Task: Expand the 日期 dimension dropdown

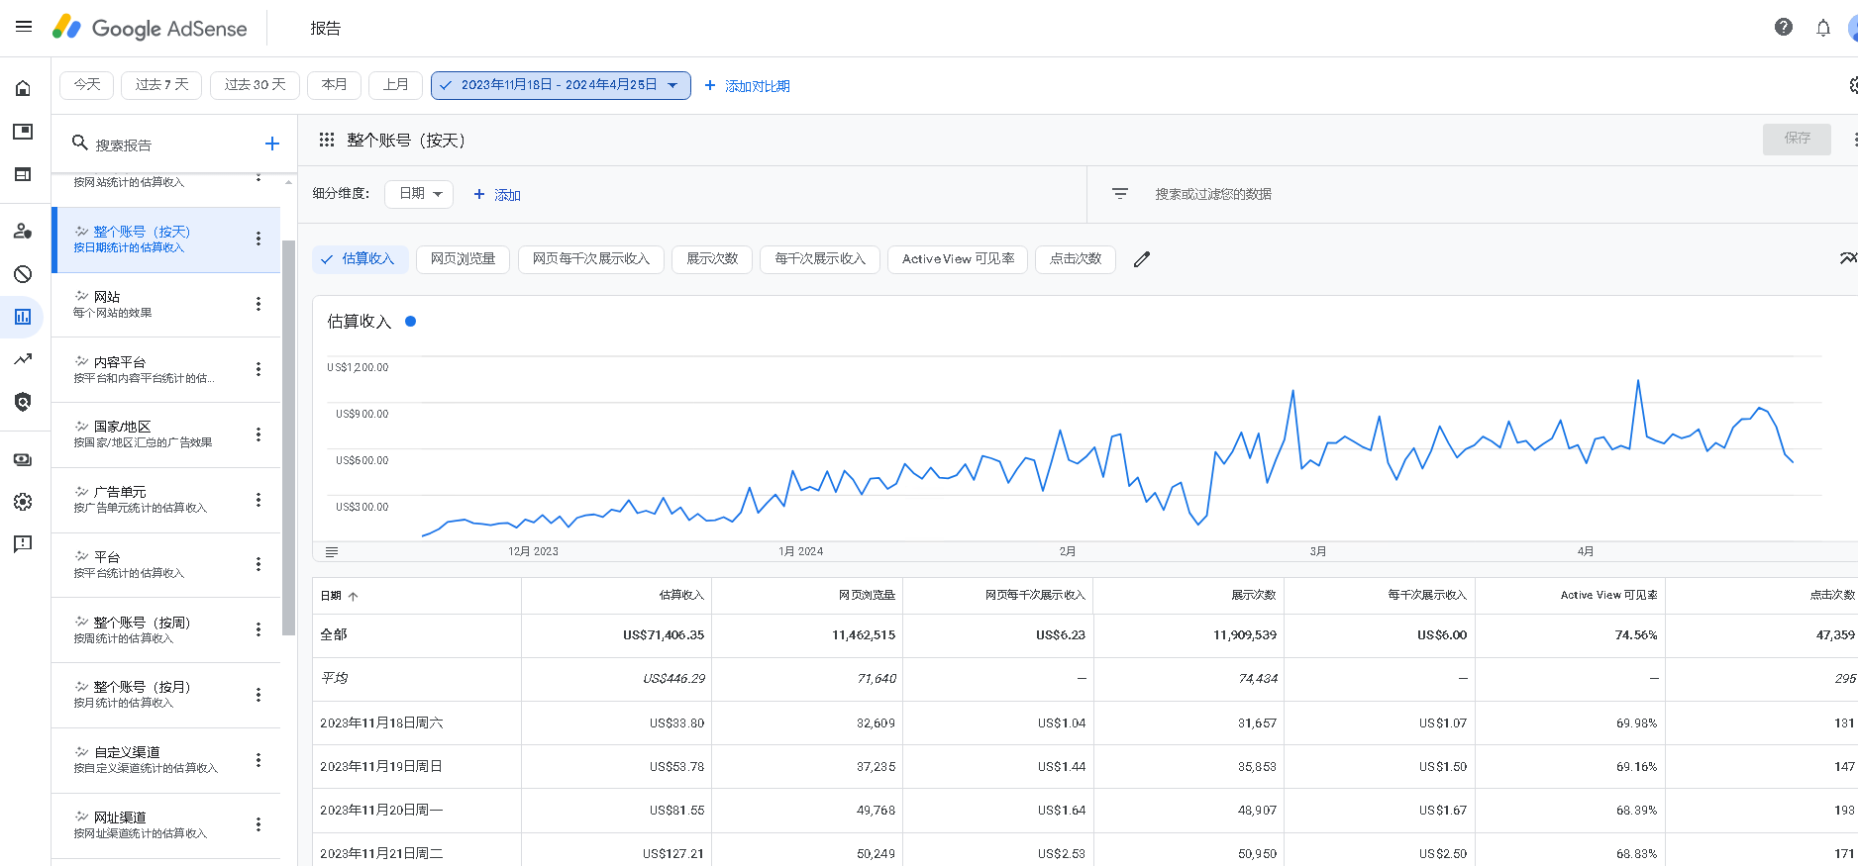Action: [419, 194]
